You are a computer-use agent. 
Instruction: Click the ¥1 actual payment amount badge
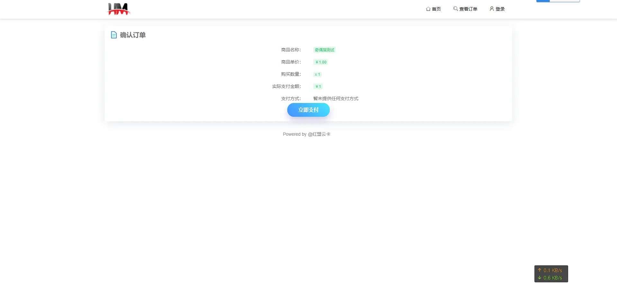(318, 86)
